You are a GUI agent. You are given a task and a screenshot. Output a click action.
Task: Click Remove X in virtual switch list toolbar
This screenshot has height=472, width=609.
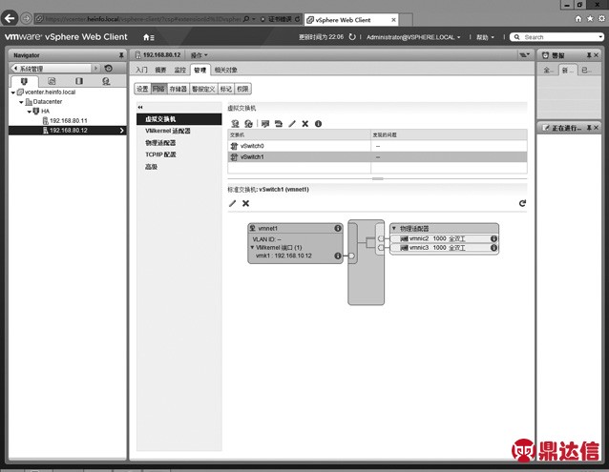click(305, 124)
